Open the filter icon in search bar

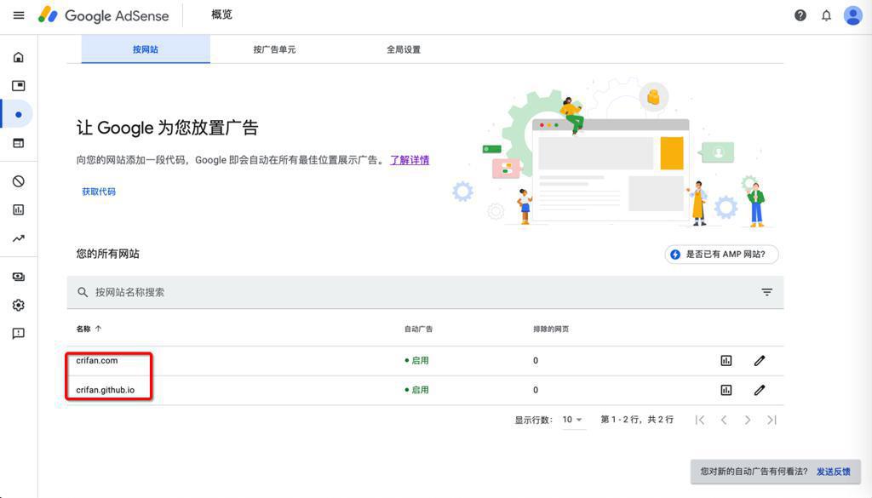click(767, 292)
